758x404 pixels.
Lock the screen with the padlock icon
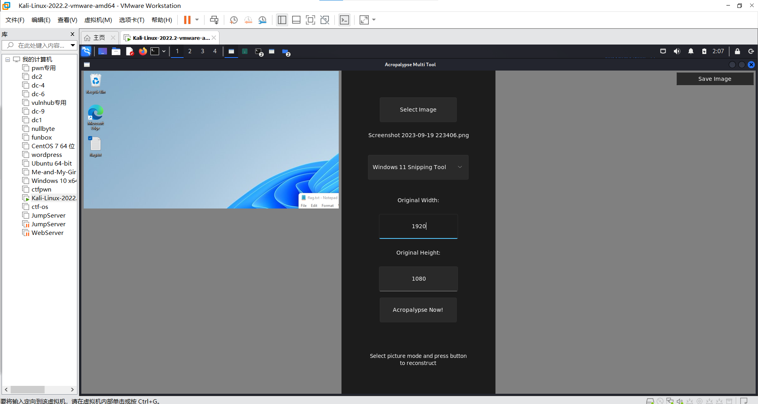[737, 51]
